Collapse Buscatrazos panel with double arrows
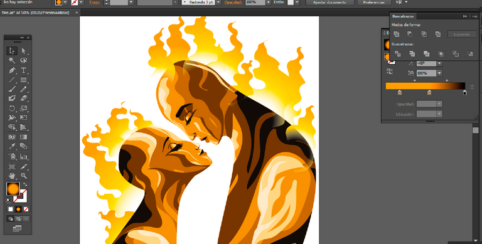 465,16
